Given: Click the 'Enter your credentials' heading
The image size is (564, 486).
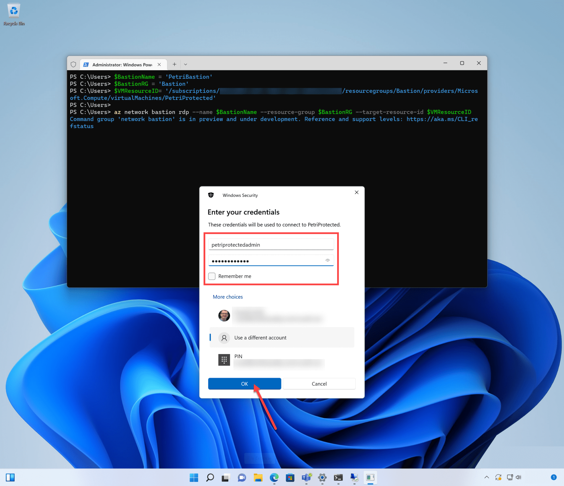Looking at the screenshot, I should pyautogui.click(x=243, y=212).
